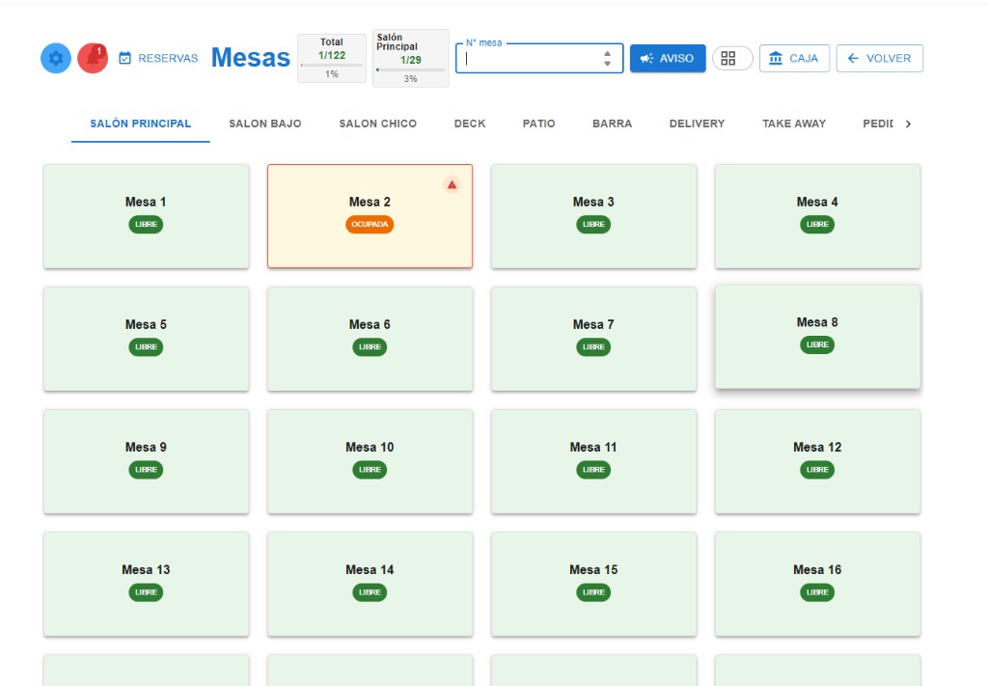Click the VOLVER button
Image resolution: width=988 pixels, height=686 pixels.
point(880,58)
